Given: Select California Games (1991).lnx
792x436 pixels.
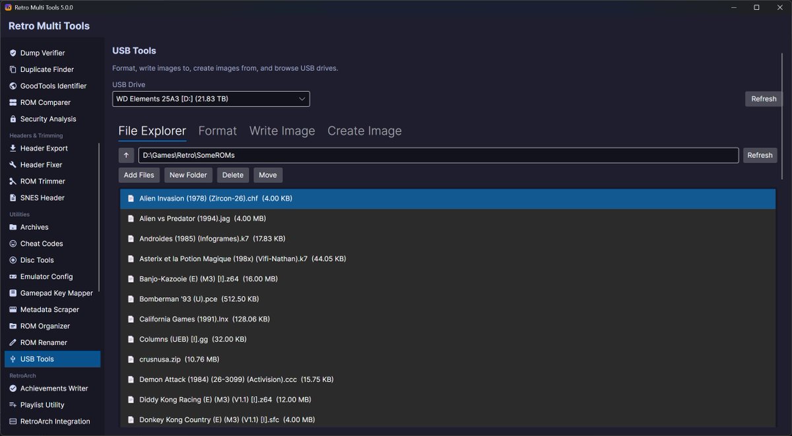Looking at the screenshot, I should tap(447, 319).
